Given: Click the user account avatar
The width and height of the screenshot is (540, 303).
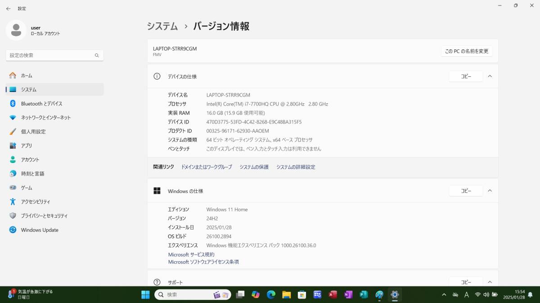Looking at the screenshot, I should [16, 30].
